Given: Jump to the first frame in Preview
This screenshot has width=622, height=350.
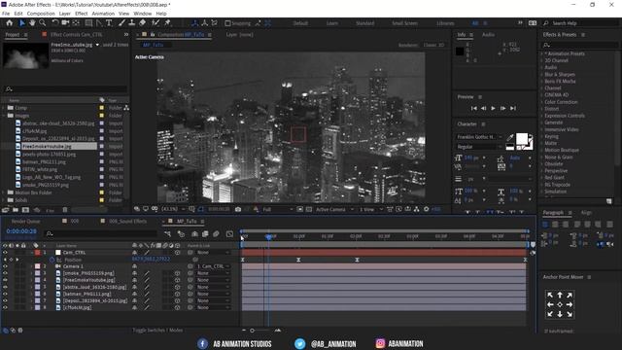Looking at the screenshot, I should coord(473,108).
